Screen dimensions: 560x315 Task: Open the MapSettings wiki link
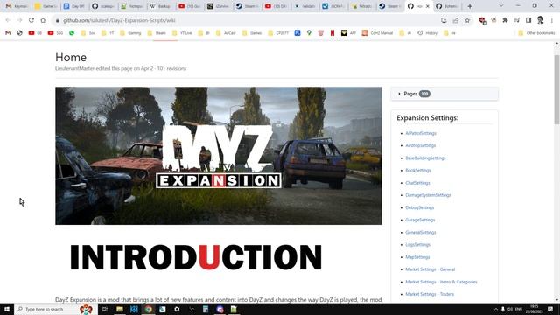coord(417,256)
